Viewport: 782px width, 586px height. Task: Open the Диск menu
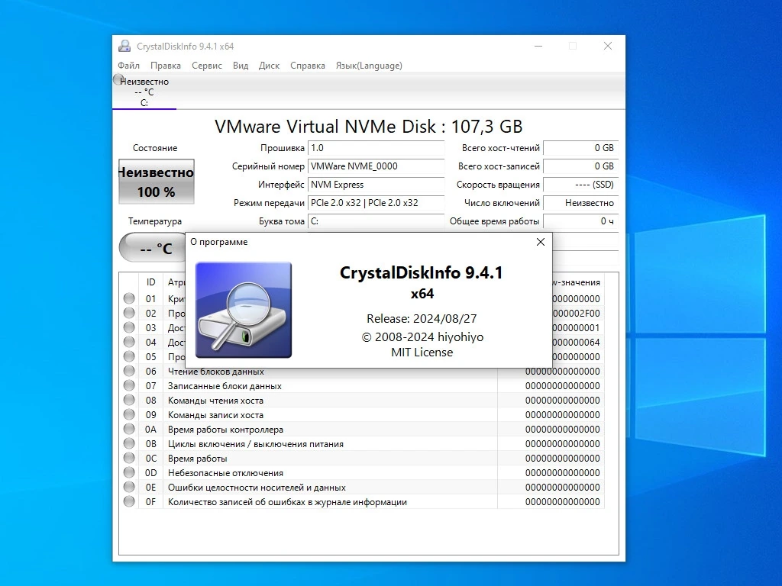click(x=269, y=66)
